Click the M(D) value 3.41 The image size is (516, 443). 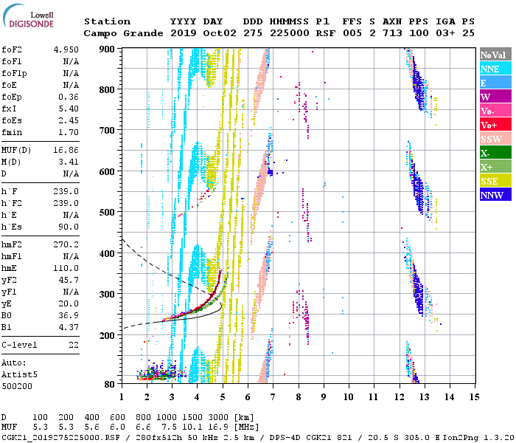69,162
